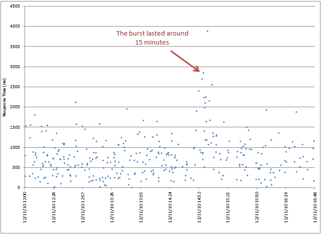Click the 1500 label on the y-axis
The image size is (321, 234).
[x=15, y=127]
